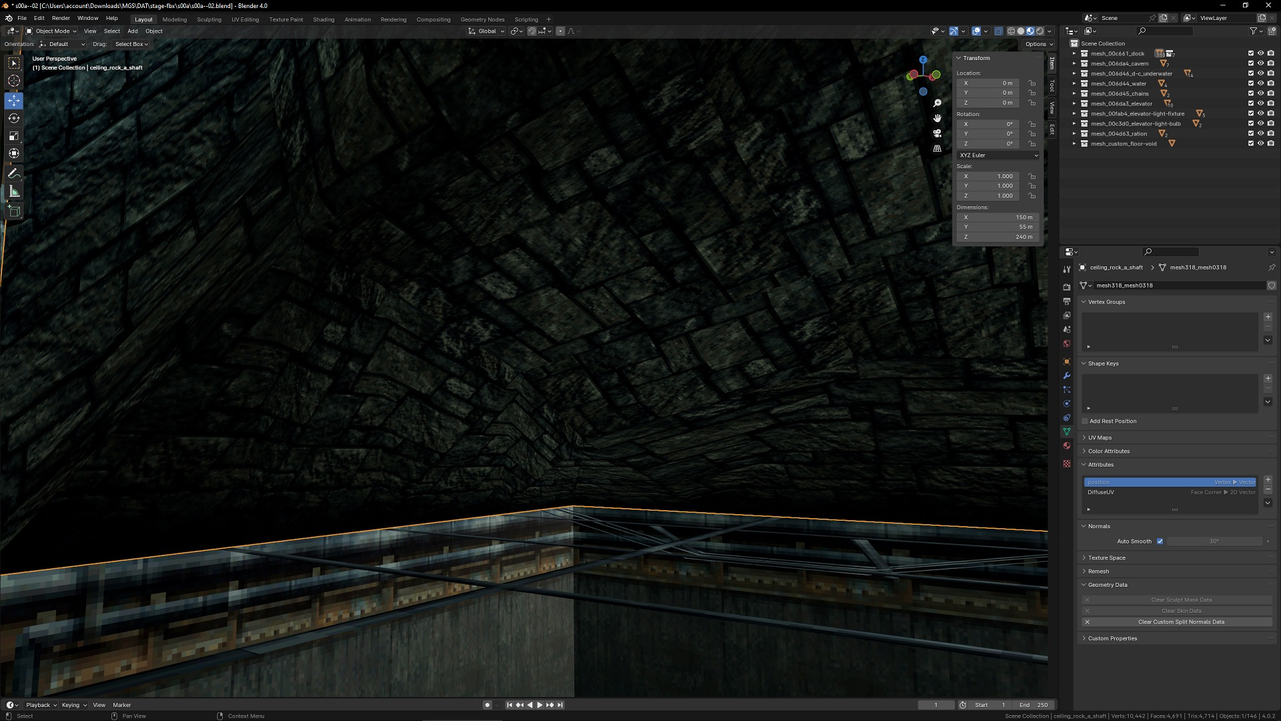Activate the Move tool

click(x=14, y=101)
